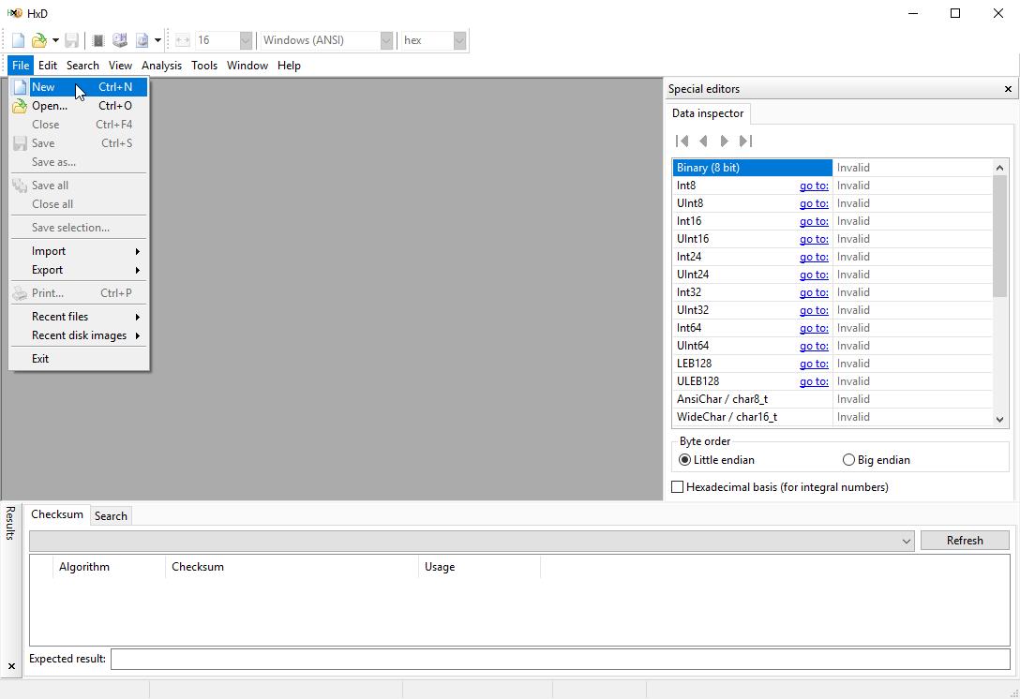Close the Special editors panel

coord(1008,89)
